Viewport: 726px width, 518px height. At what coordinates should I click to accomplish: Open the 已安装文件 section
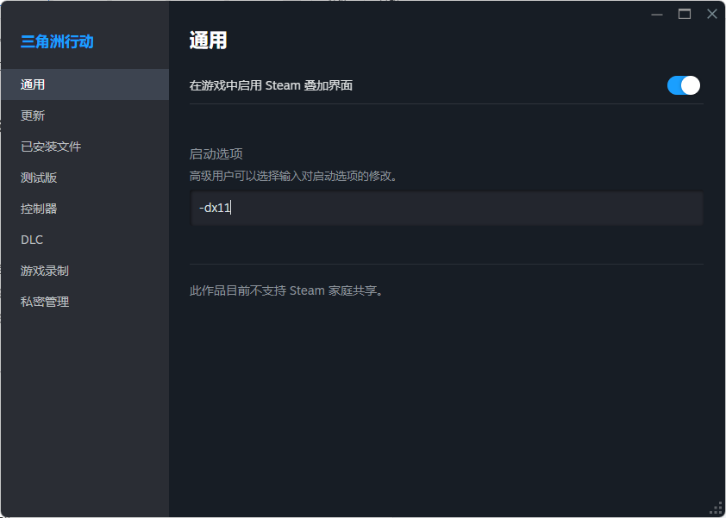(47, 146)
